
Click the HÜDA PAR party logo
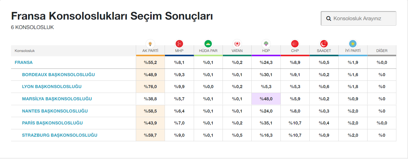208,43
